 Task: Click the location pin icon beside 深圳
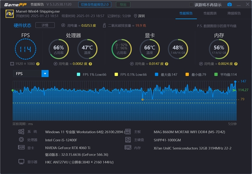(135, 16)
